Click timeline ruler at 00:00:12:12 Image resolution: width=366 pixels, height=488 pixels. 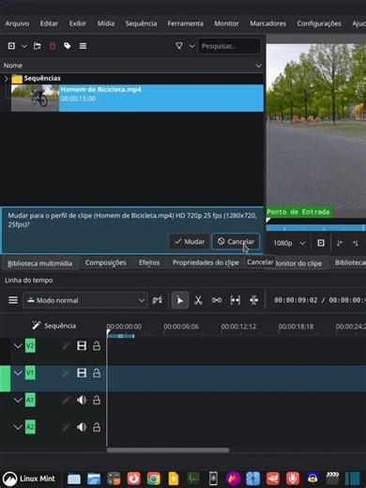[x=238, y=327]
